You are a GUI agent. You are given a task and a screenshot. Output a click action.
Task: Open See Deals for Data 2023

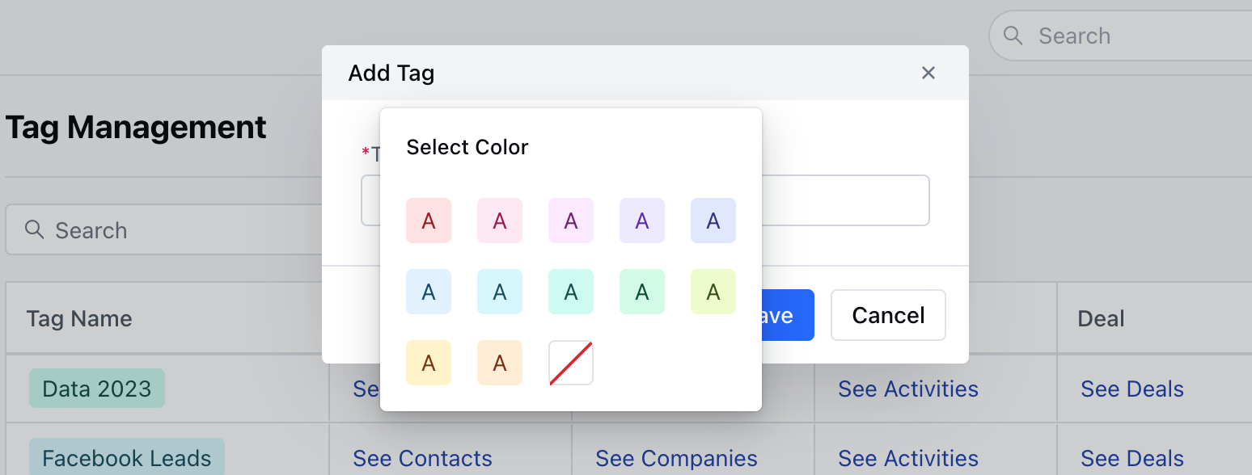point(1132,389)
